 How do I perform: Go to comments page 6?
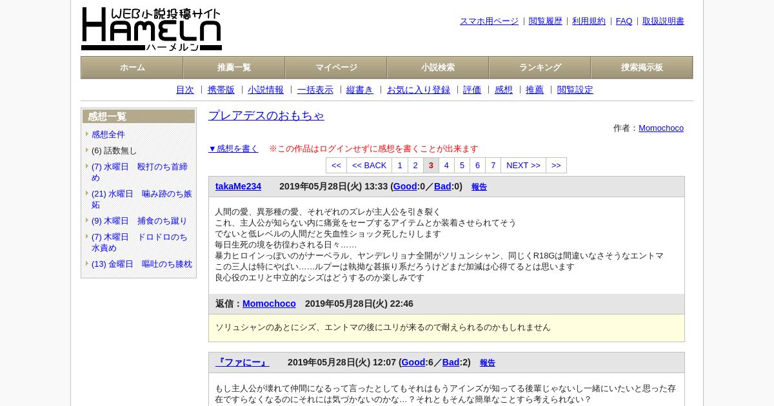[x=477, y=166]
